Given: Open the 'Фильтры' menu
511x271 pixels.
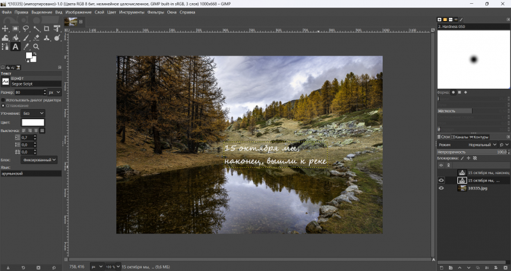Looking at the screenshot, I should [x=155, y=12].
